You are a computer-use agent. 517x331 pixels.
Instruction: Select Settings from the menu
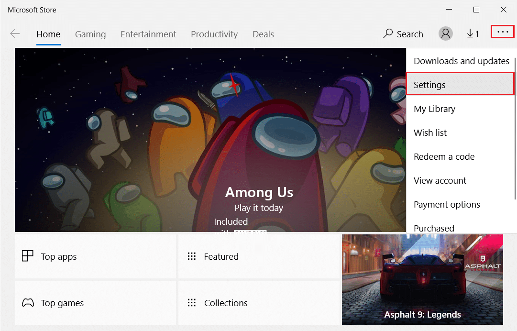tap(429, 85)
